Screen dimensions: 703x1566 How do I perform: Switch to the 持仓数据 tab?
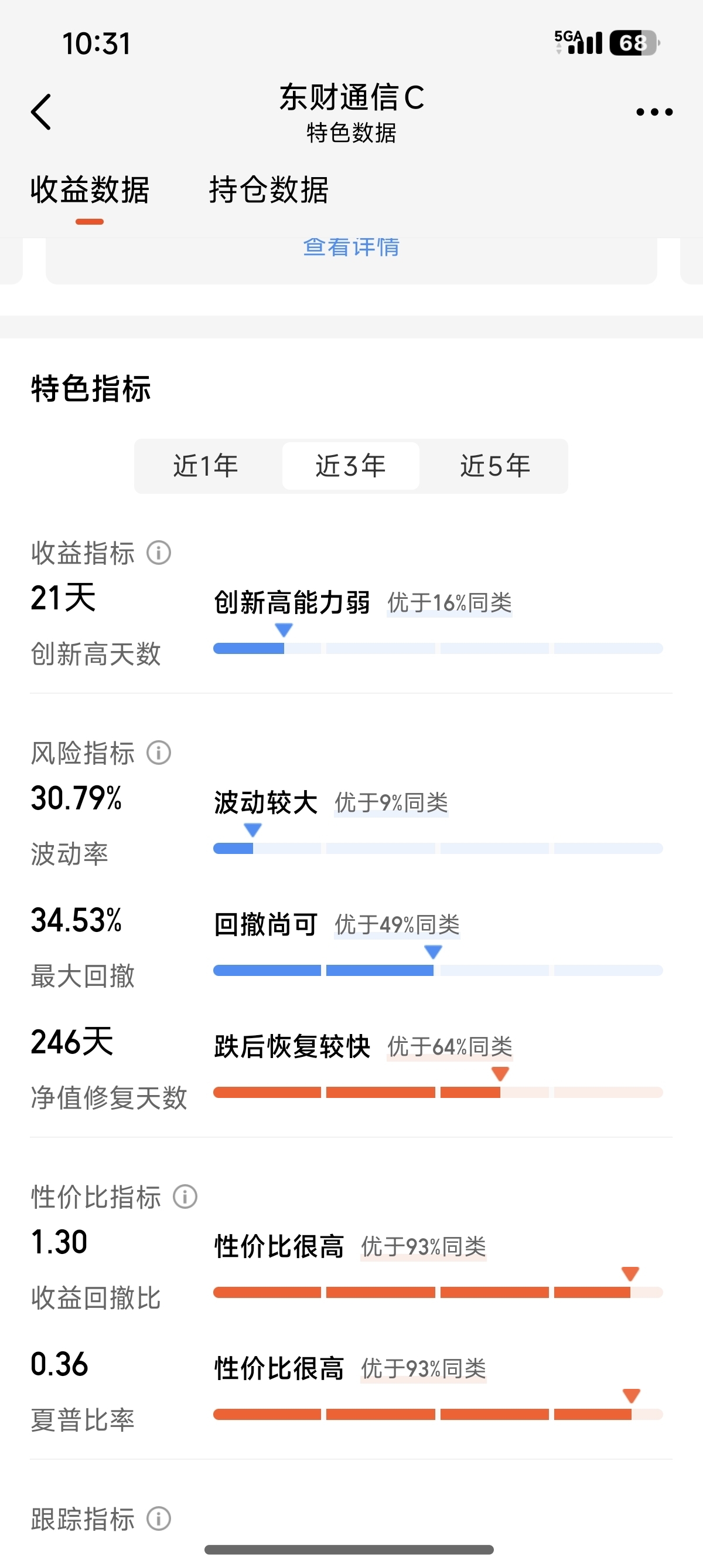coord(269,189)
